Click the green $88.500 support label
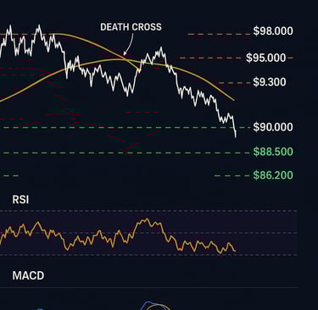Viewport: 318px width, 310px height. (x=273, y=152)
